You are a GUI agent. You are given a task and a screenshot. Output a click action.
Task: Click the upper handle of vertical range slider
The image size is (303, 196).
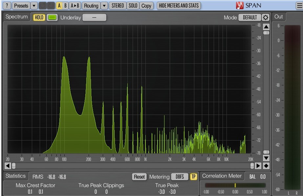click(266, 33)
